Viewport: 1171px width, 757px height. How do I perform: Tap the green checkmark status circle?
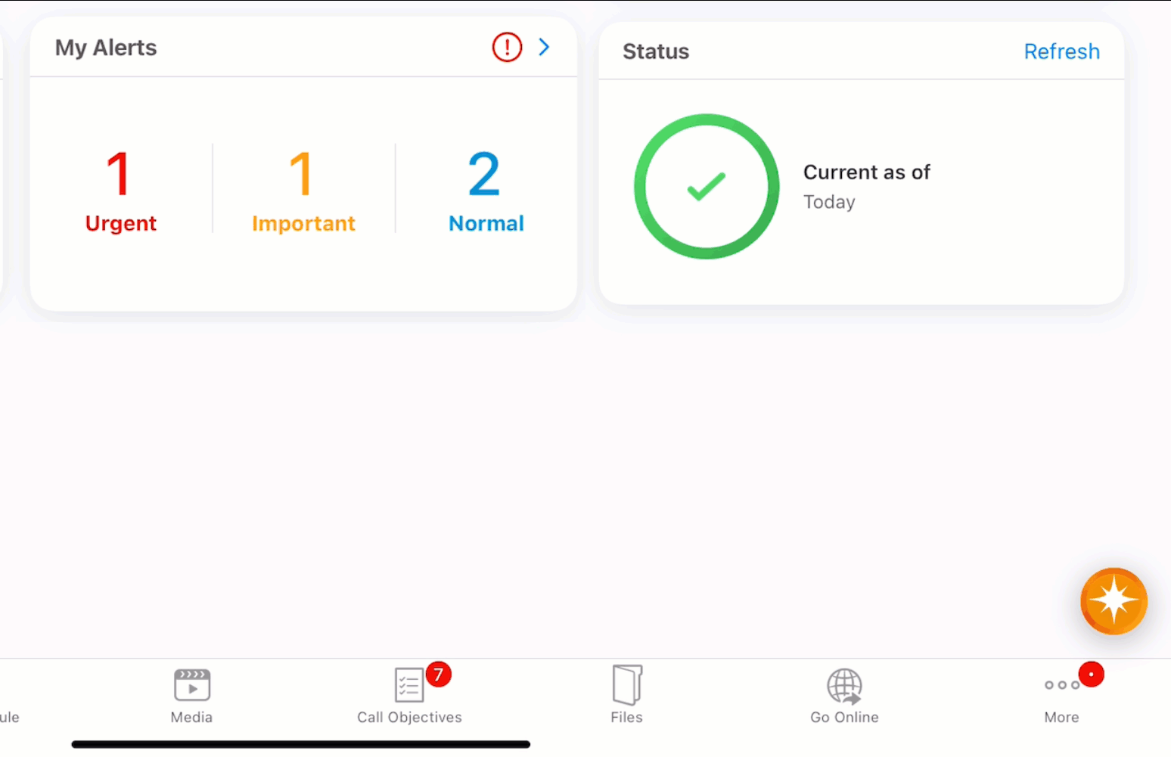click(x=707, y=187)
